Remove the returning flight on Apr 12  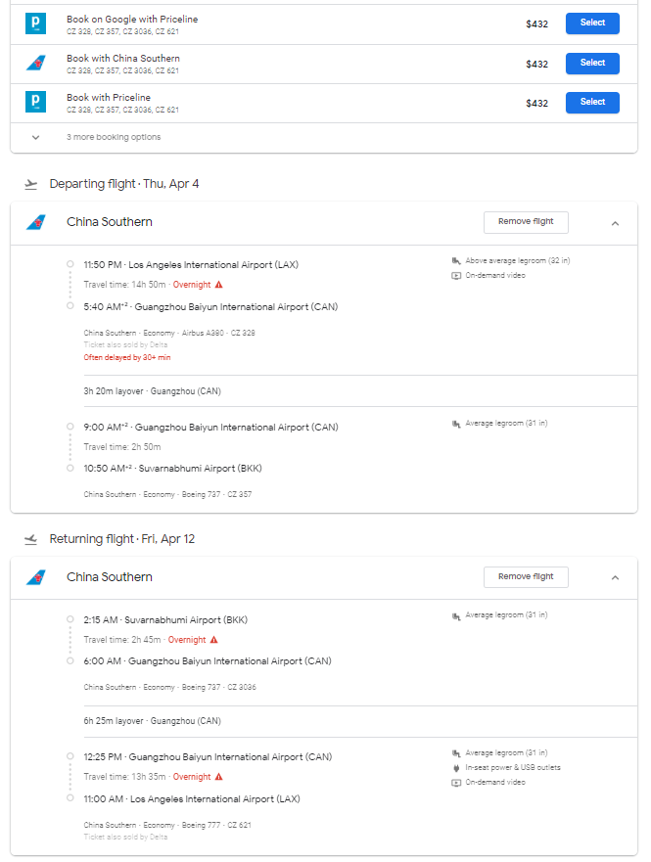point(526,577)
